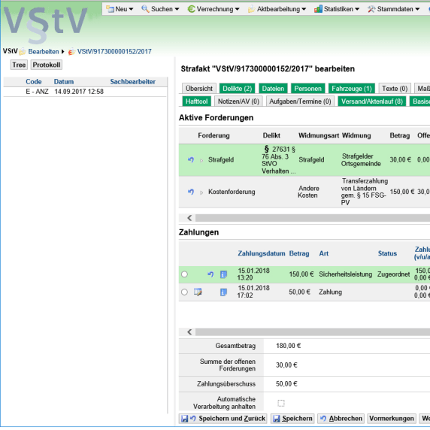Click Speichern und Zurück button
The width and height of the screenshot is (430, 430).
[223, 419]
